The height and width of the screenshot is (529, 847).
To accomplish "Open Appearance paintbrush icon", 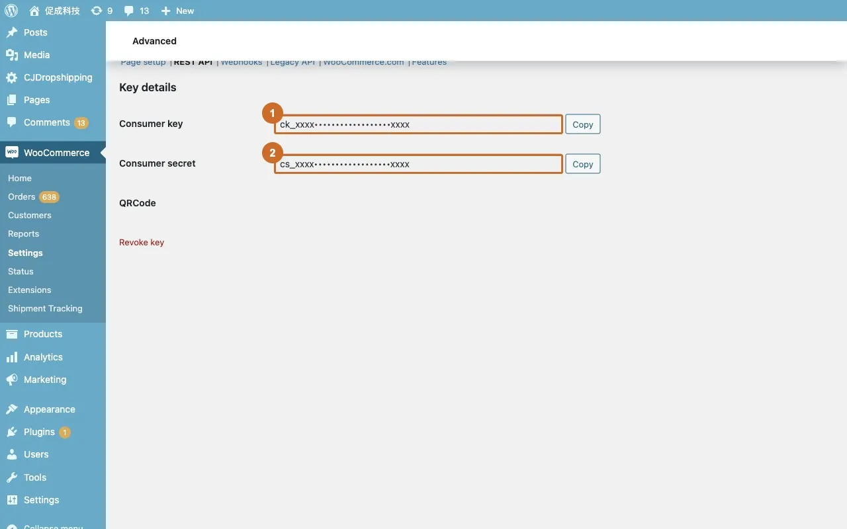I will 12,409.
